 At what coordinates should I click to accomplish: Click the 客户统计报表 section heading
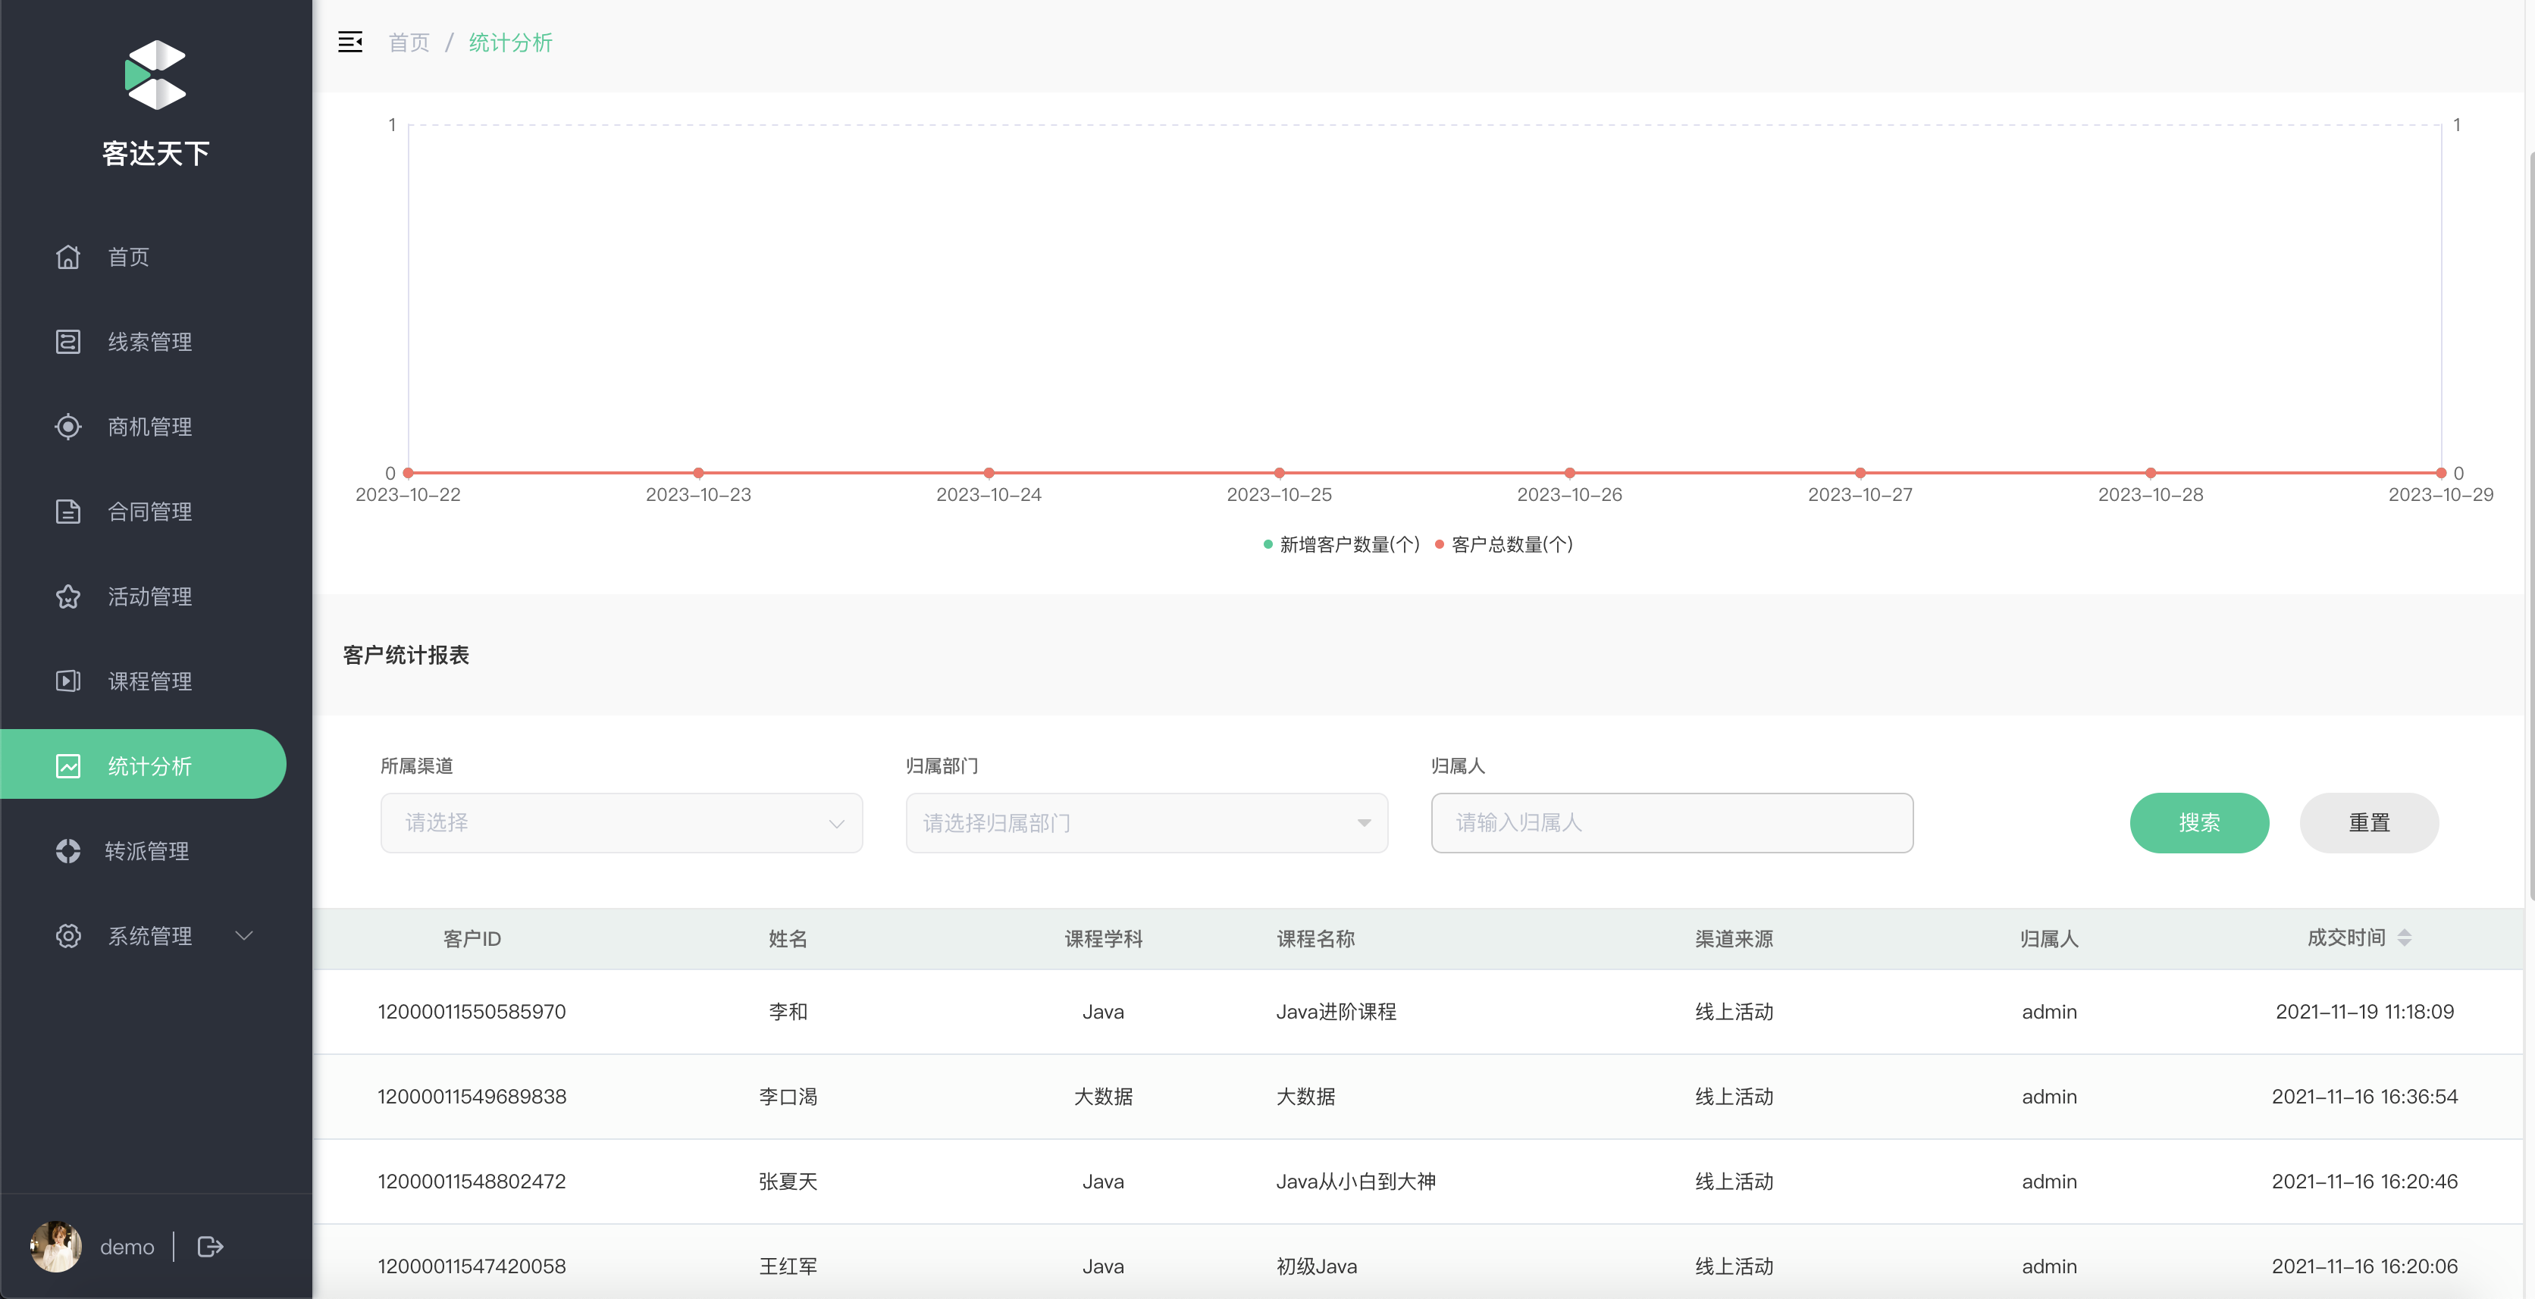point(406,654)
